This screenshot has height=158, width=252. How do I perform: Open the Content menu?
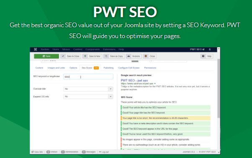click(x=77, y=49)
